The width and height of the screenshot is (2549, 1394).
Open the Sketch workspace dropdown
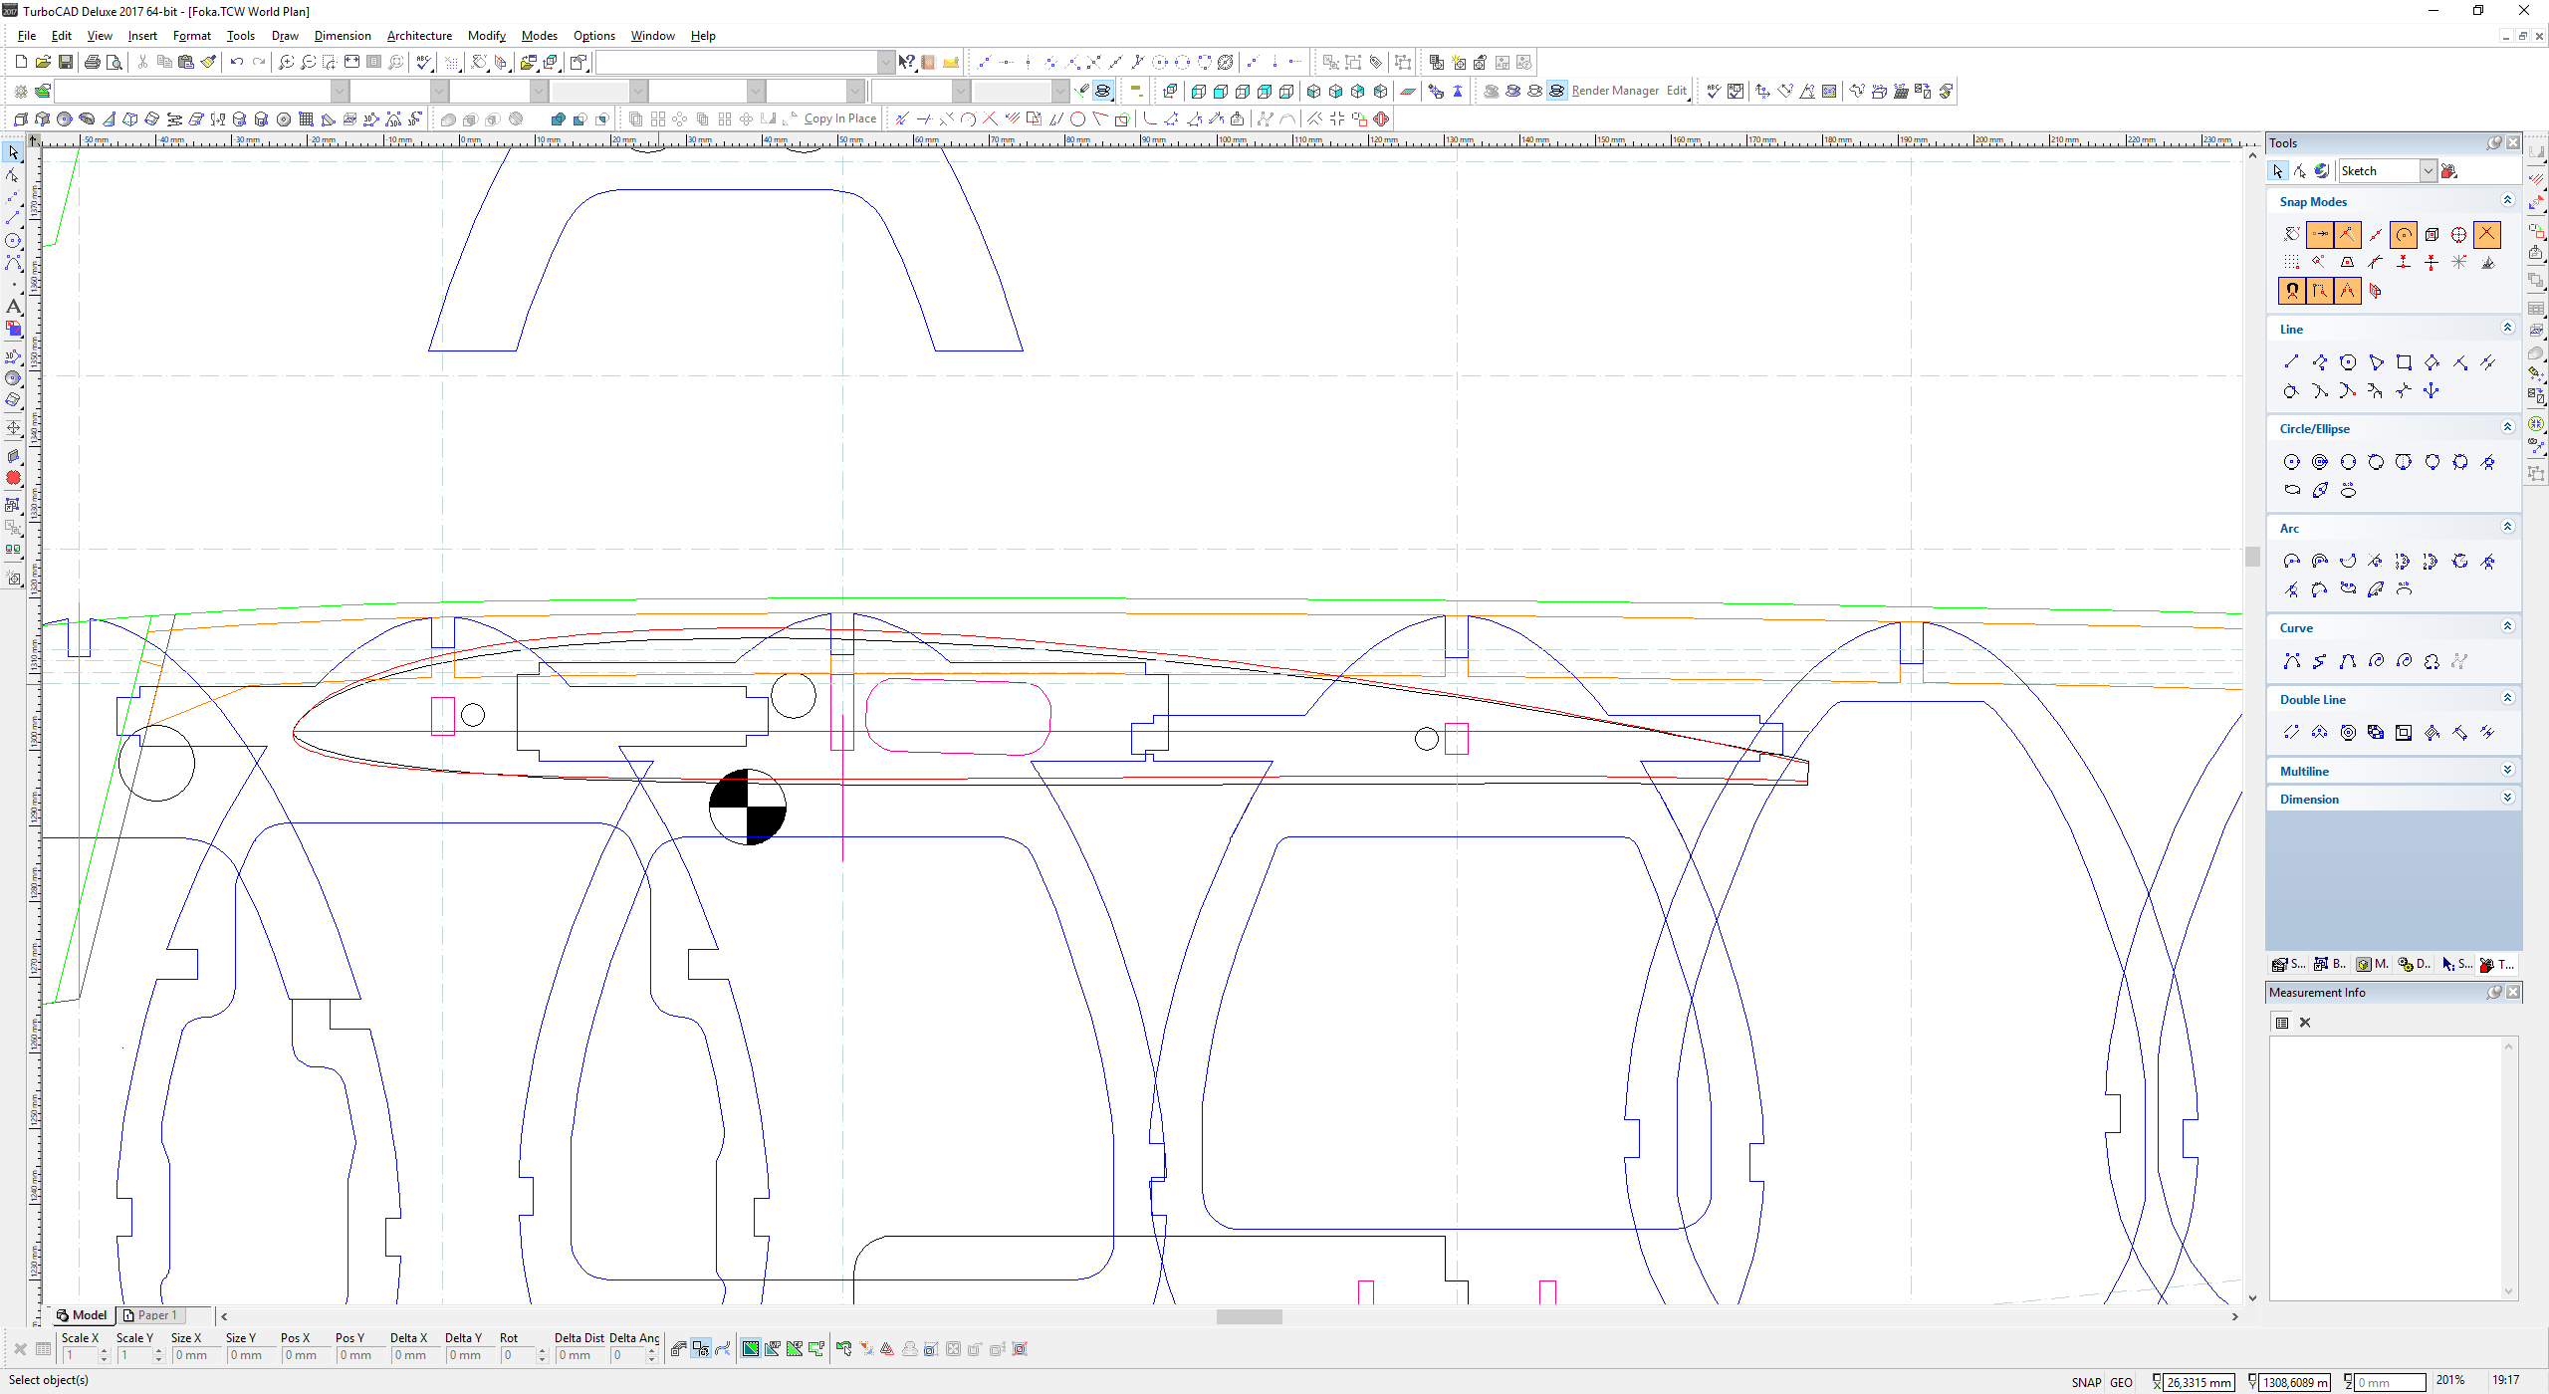click(2428, 171)
